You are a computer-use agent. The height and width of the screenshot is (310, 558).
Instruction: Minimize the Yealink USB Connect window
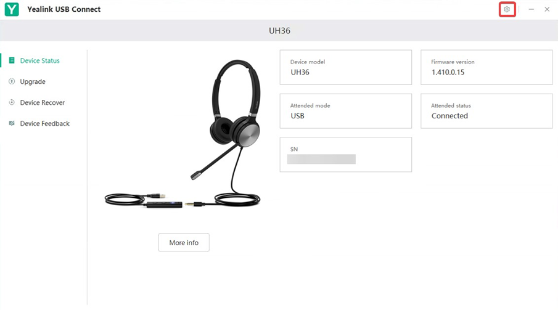coord(531,9)
